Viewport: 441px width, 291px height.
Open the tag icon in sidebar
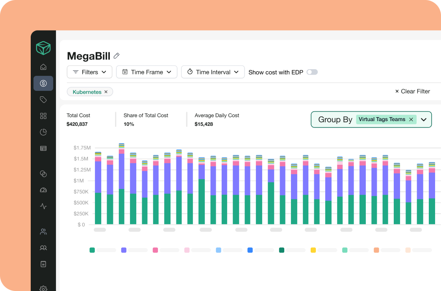(x=43, y=100)
